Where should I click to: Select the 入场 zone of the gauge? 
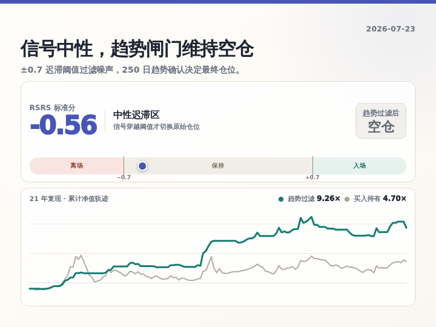point(360,166)
